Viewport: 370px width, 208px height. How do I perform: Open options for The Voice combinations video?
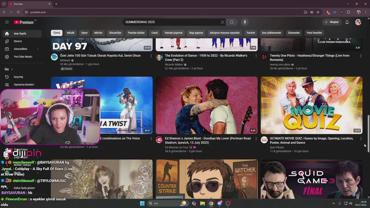(151, 139)
